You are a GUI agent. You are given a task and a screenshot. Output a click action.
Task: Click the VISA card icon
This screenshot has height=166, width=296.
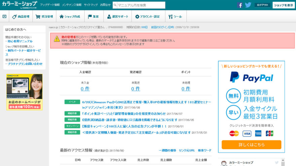(x=247, y=133)
